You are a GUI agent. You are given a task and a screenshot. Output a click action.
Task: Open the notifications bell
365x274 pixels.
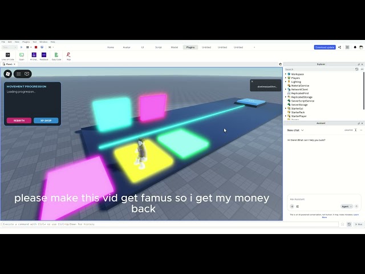click(x=355, y=47)
